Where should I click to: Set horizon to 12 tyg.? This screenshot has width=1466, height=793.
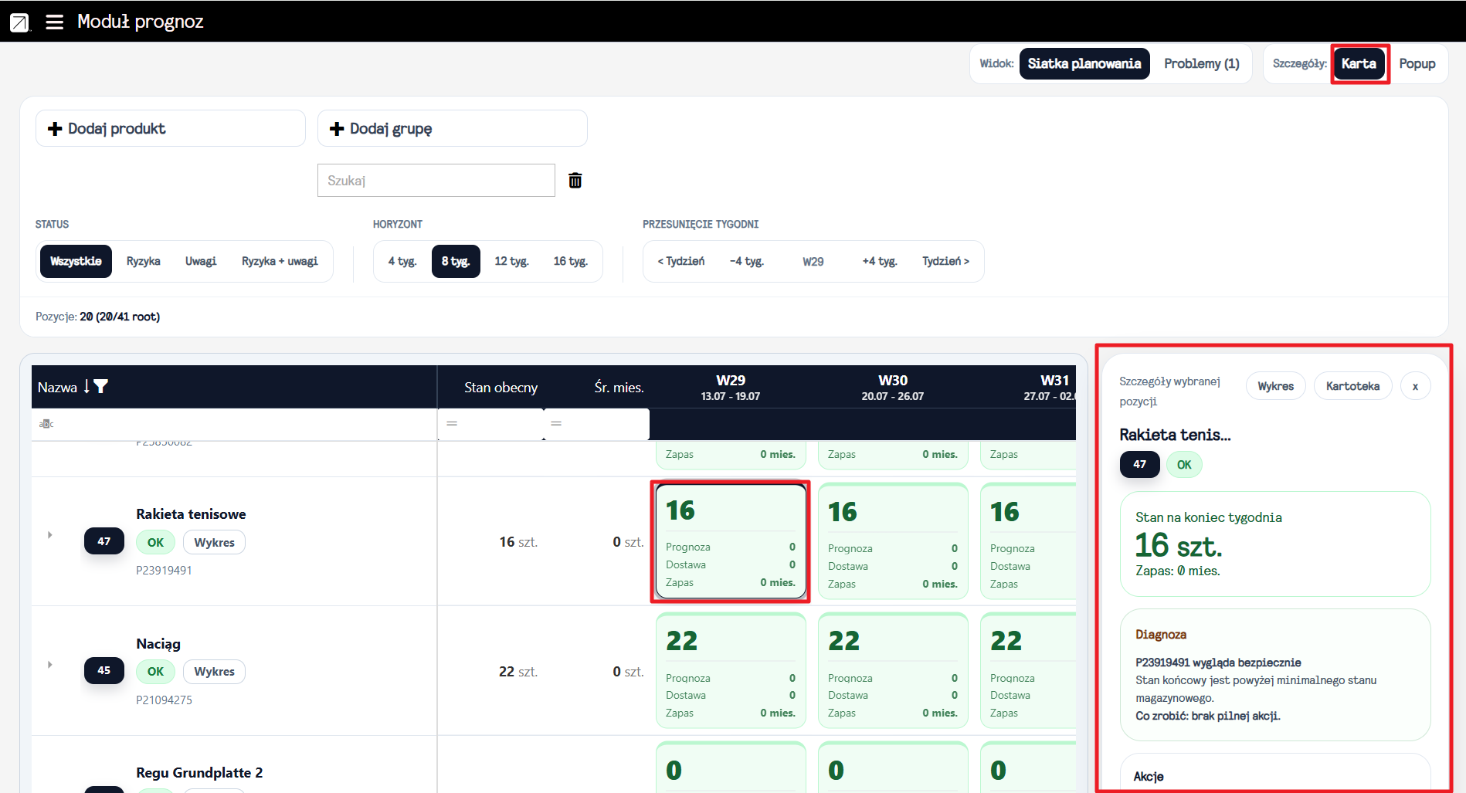pos(511,261)
